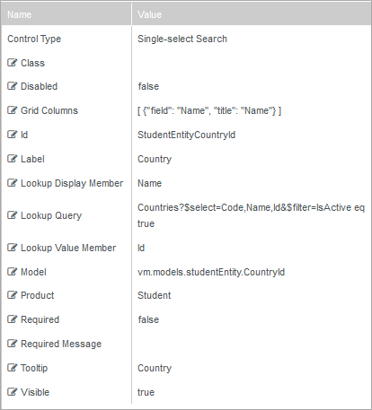Click the Disabled value false

[148, 86]
